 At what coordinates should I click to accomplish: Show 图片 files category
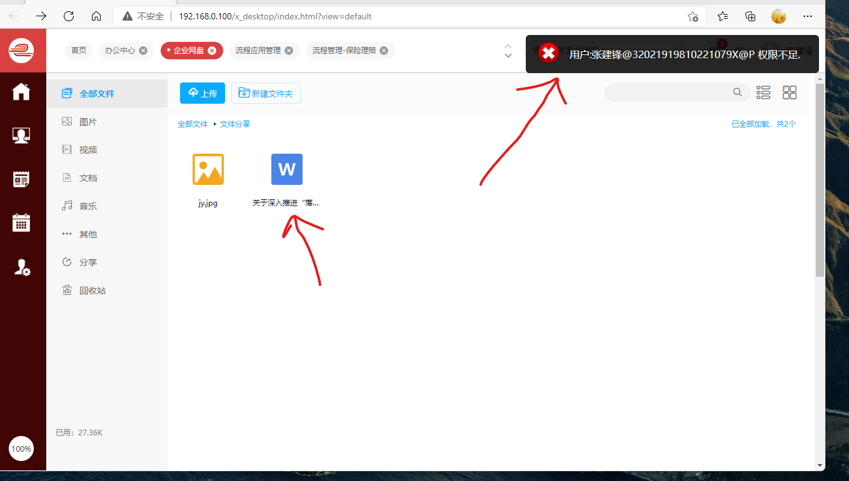click(x=107, y=122)
